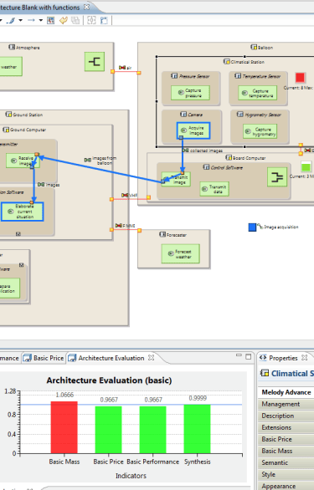Open the Basic Mass properties tab
The width and height of the screenshot is (314, 490).
click(x=286, y=451)
